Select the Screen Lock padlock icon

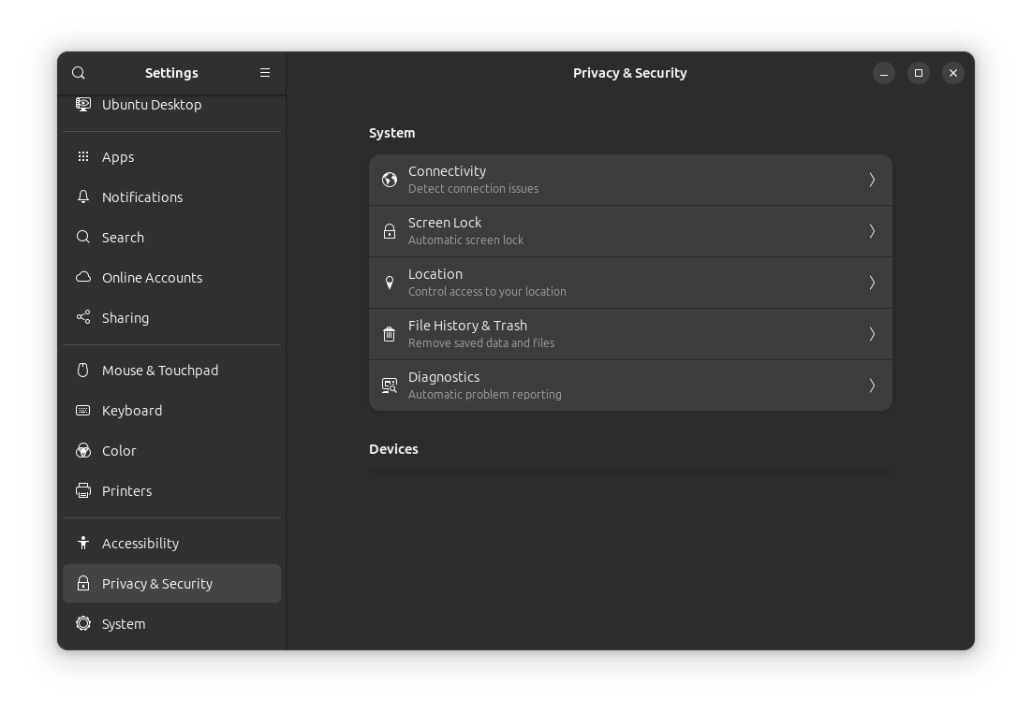tap(389, 230)
